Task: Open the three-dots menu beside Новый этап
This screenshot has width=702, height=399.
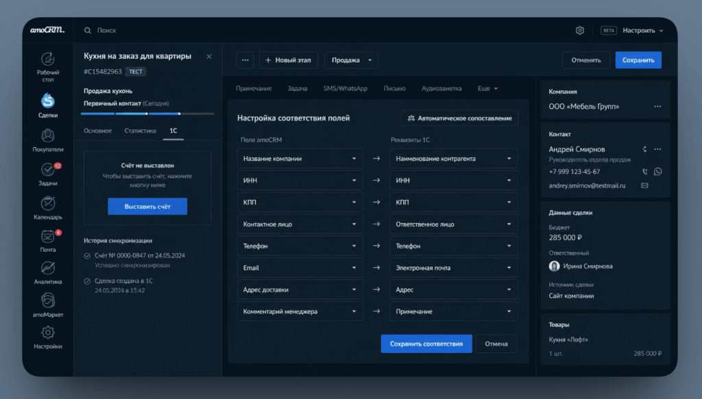Action: (x=245, y=60)
